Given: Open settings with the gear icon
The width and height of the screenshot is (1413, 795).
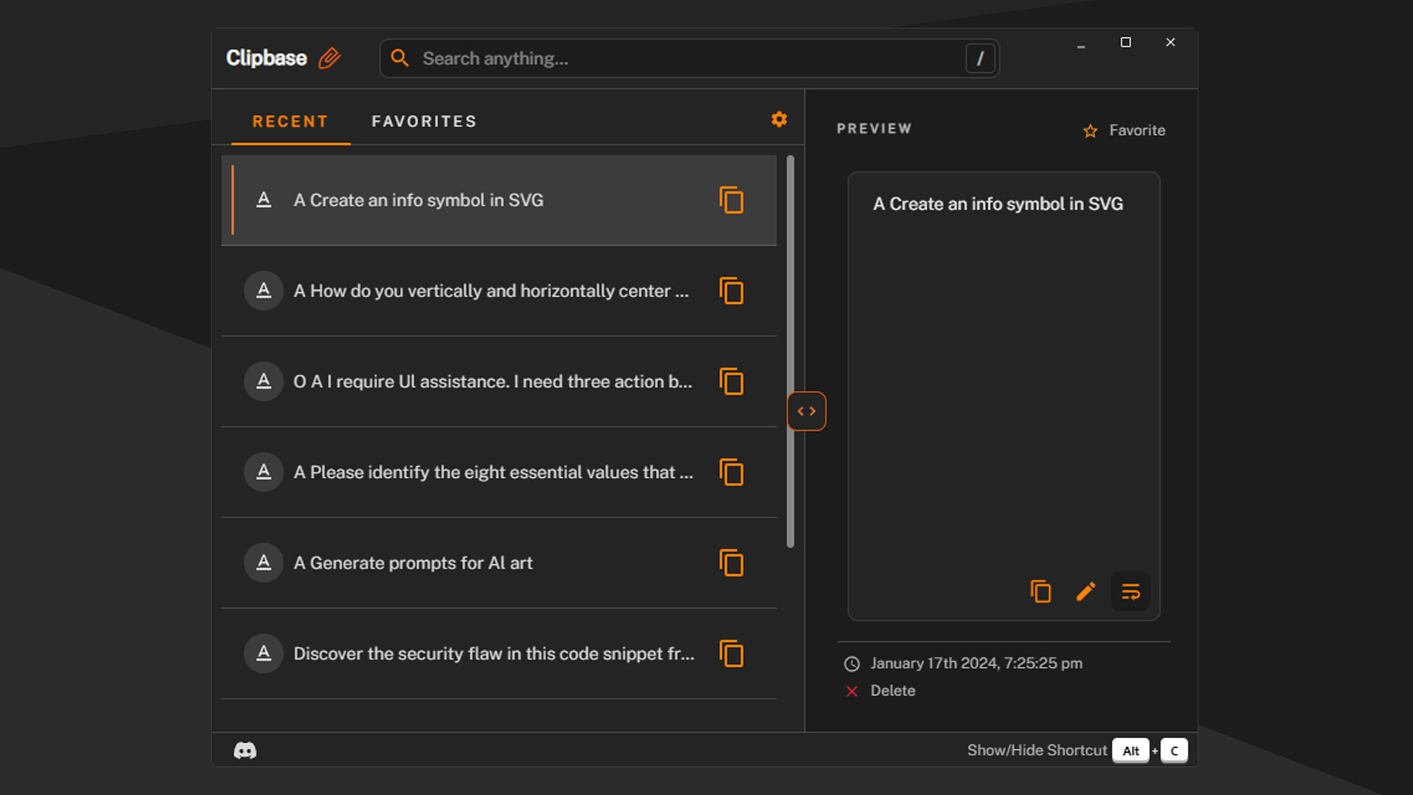Looking at the screenshot, I should point(779,119).
